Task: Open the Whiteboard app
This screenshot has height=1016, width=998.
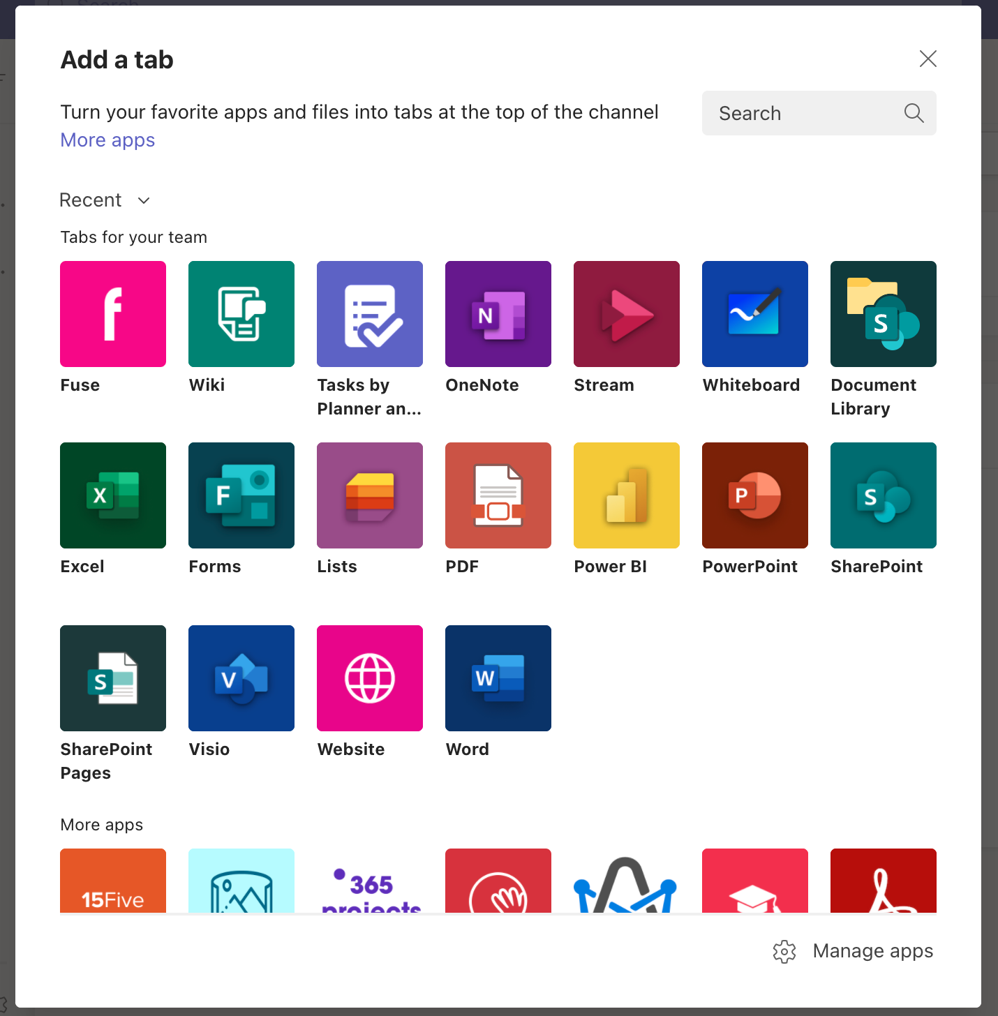Action: tap(754, 313)
